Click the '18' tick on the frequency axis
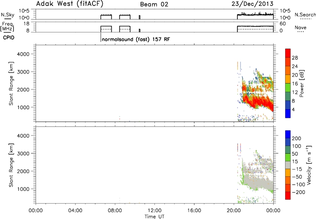Viewport: 316px width, 219px height. coord(26,24)
